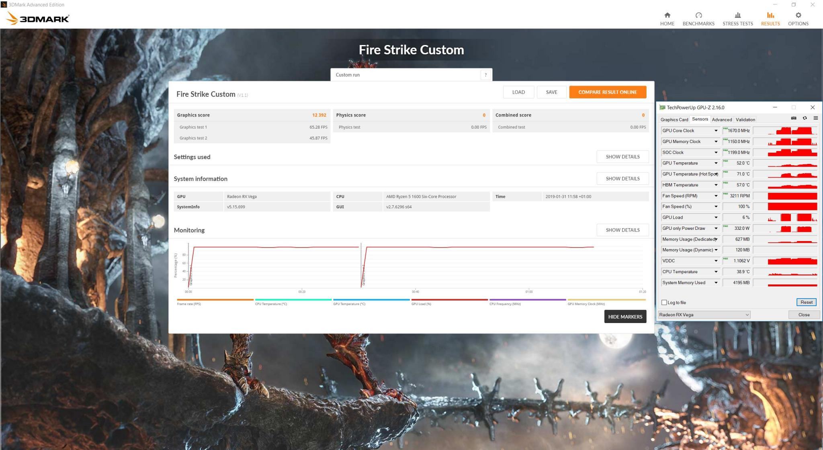Open the STRESS TESTS section
Image resolution: width=823 pixels, height=450 pixels.
coord(737,19)
